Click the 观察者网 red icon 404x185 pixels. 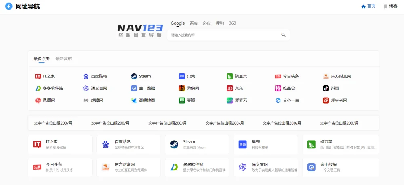point(326,100)
